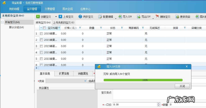Click the 导入CSV icon

point(120,17)
